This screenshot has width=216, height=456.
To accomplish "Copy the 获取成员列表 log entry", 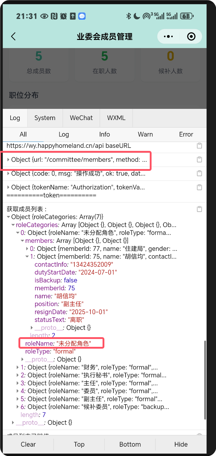I will (x=199, y=209).
